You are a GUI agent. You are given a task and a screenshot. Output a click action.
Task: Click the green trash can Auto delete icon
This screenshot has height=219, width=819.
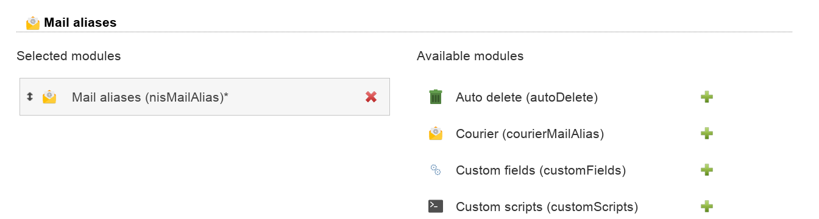pos(435,97)
